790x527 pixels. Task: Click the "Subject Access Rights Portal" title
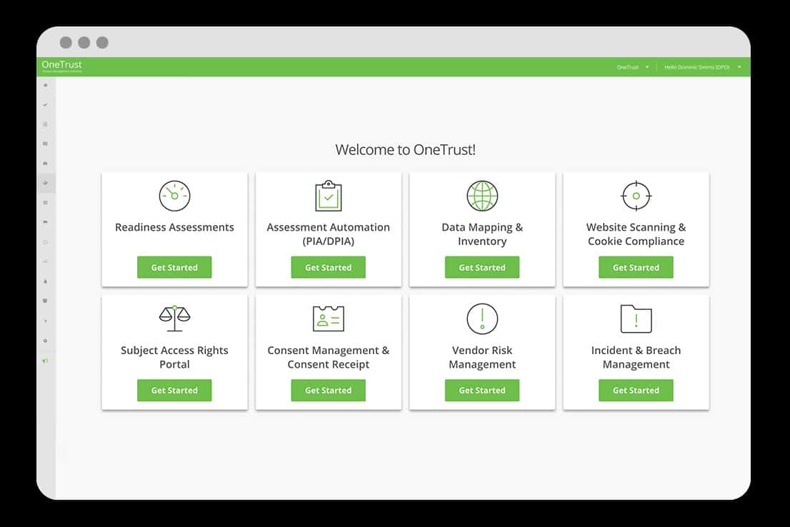click(x=174, y=357)
